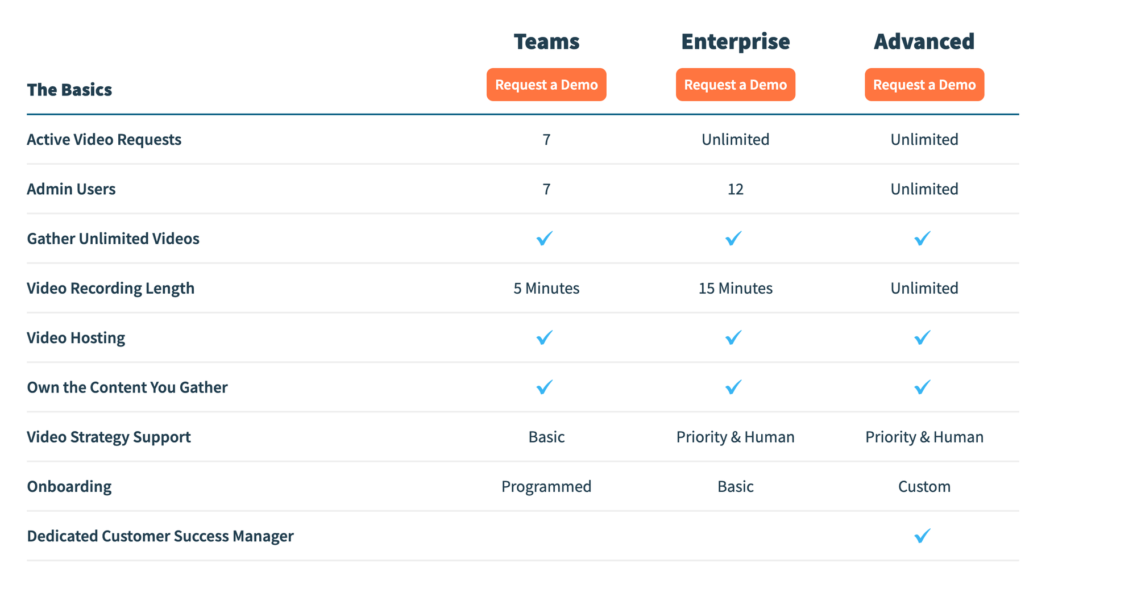Screen dimensions: 1137x593
Task: Click Teams checkmark for Gather Unlimited Videos
Action: tap(545, 238)
